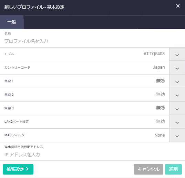Expand the カントリーコード dropdown chevron
185x178 pixels.
(177, 68)
